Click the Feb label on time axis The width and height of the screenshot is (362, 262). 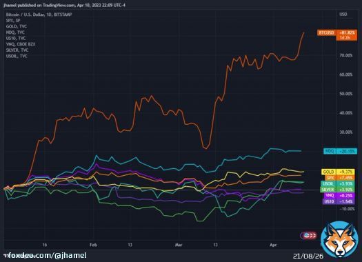(x=93, y=245)
